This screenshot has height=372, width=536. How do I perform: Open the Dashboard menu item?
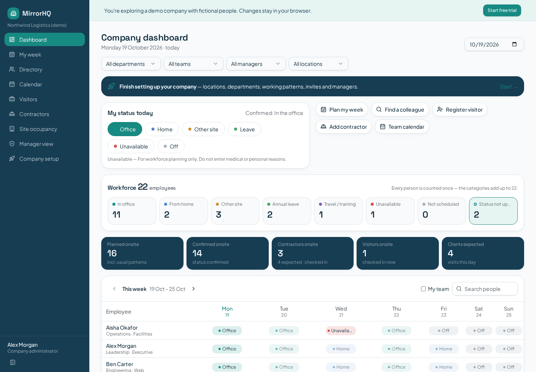coord(45,39)
